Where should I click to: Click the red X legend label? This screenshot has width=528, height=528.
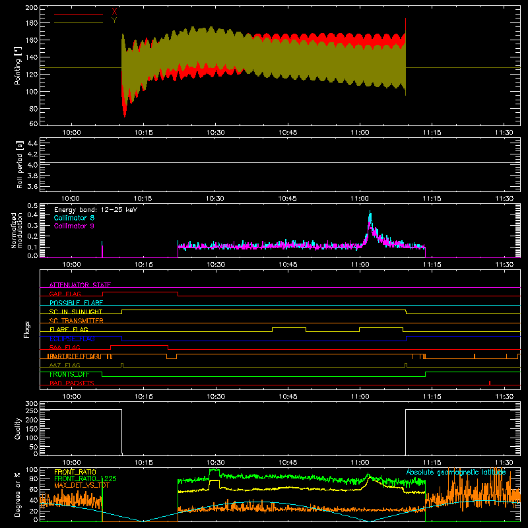(x=114, y=12)
